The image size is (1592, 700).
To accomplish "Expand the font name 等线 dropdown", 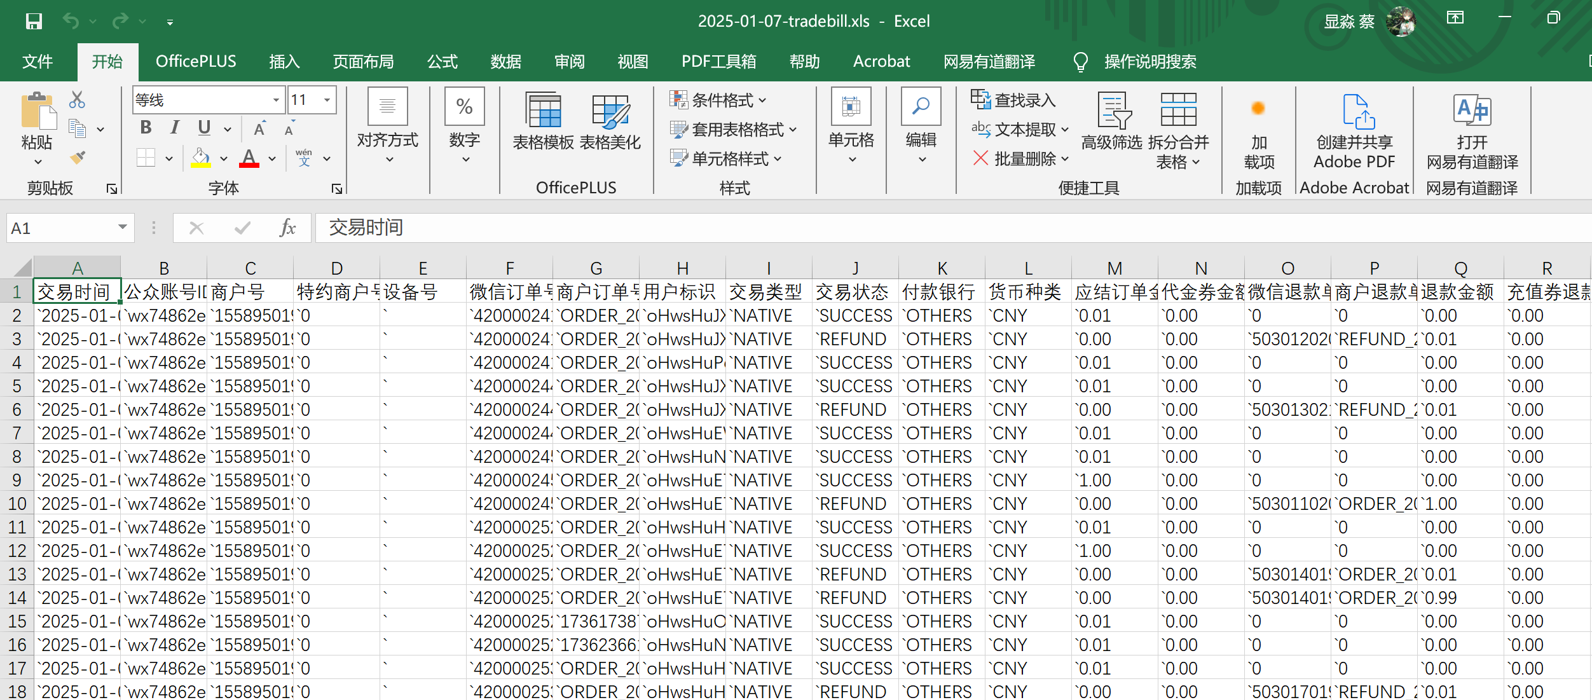I will [276, 100].
